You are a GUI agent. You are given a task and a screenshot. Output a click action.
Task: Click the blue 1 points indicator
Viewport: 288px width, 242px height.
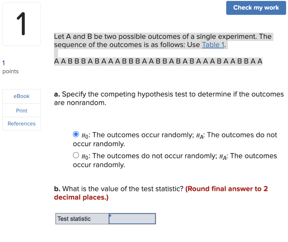tap(4, 63)
